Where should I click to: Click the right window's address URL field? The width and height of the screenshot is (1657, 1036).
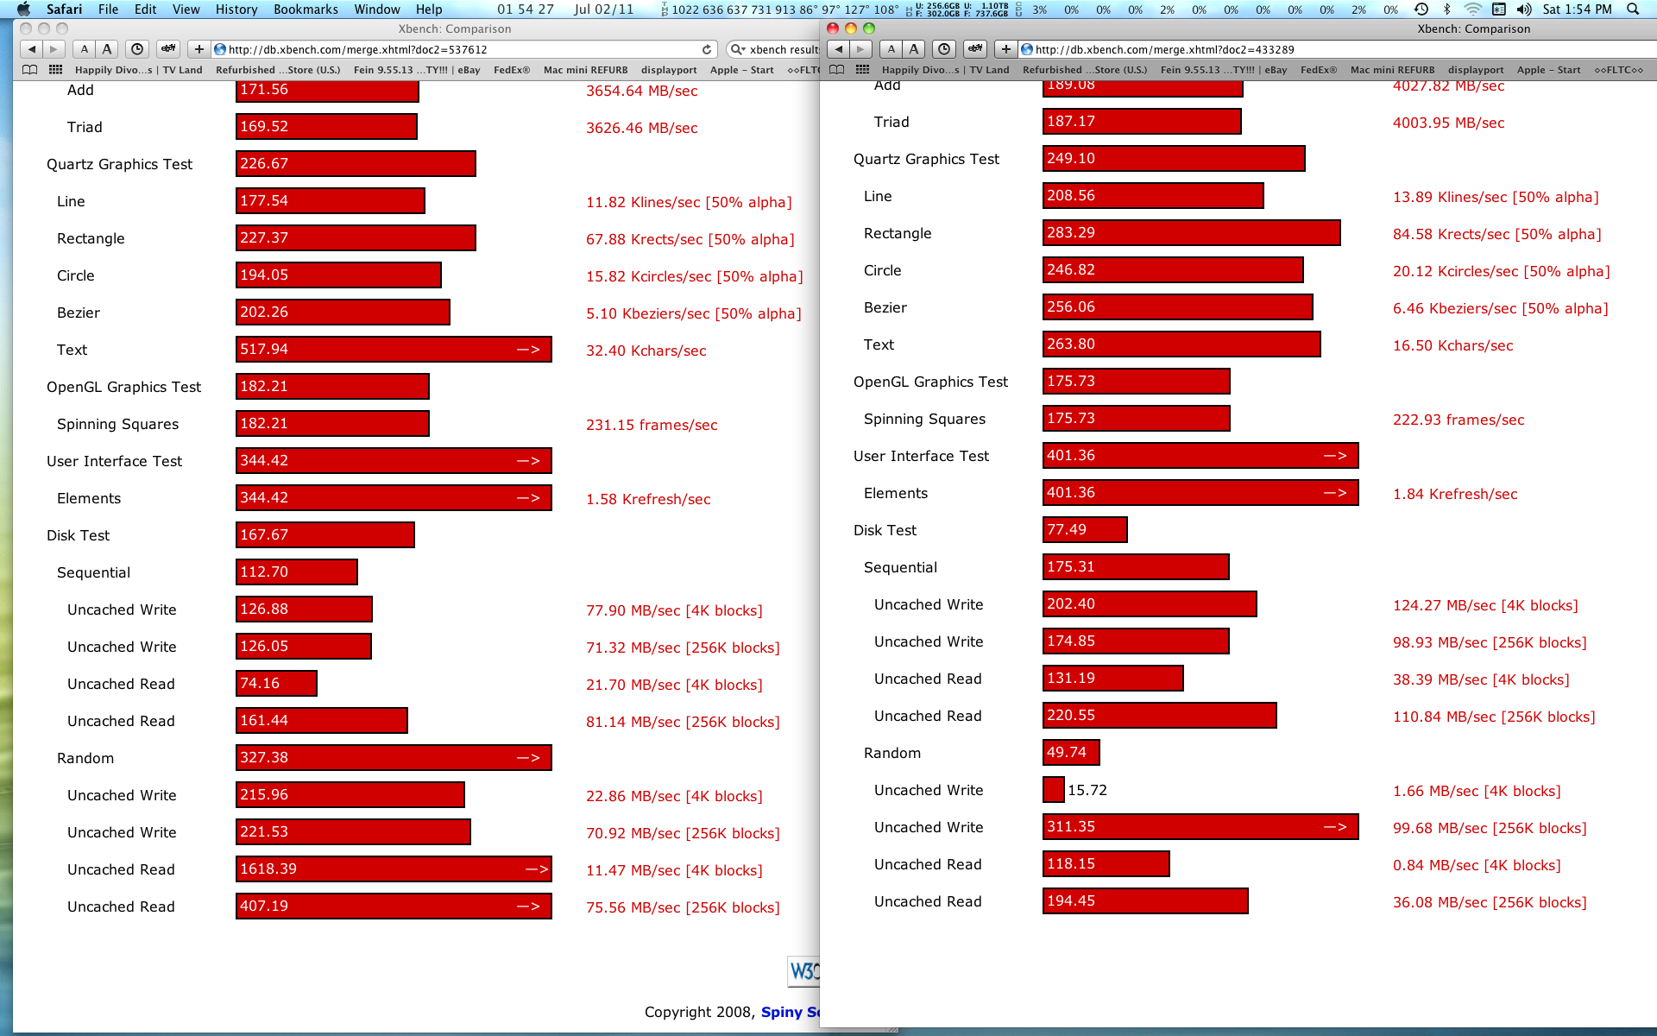coord(1295,49)
